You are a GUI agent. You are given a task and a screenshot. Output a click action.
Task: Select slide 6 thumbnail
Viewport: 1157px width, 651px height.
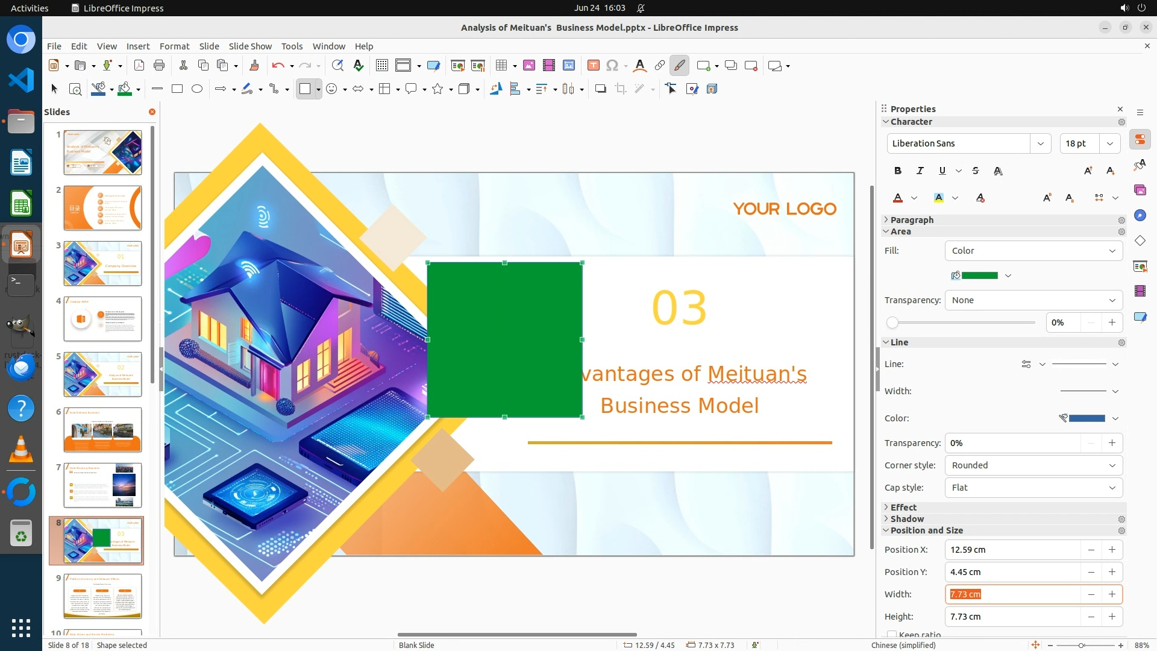click(x=102, y=430)
